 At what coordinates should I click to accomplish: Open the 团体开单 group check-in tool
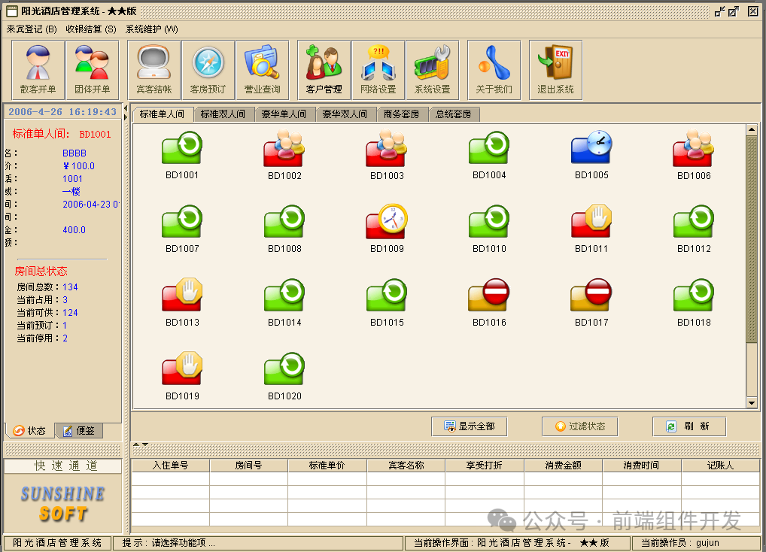[92, 69]
